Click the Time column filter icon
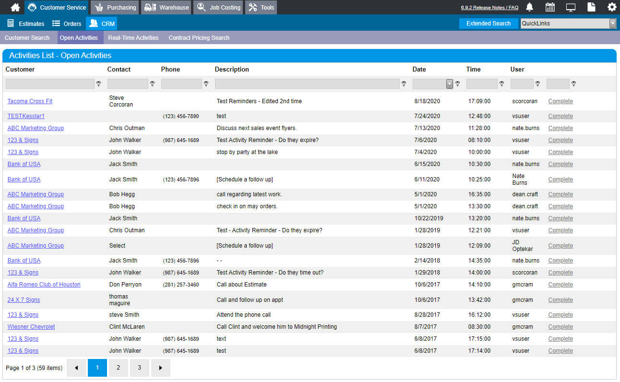The height and width of the screenshot is (382, 620). [502, 84]
